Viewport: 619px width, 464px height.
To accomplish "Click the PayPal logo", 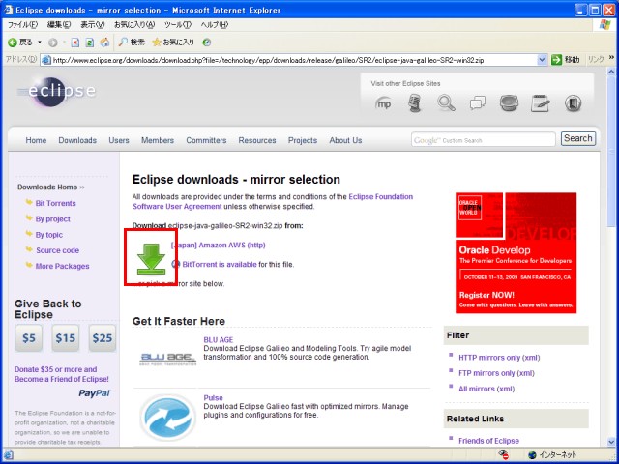I will tap(95, 393).
